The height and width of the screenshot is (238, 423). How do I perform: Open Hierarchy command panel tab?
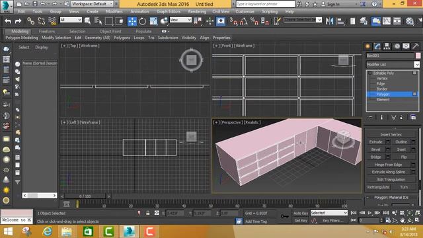coord(387,46)
